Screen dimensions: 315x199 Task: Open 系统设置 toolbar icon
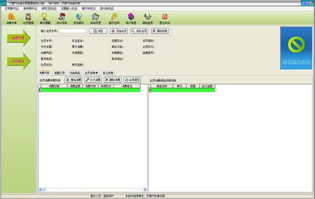(x=96, y=18)
